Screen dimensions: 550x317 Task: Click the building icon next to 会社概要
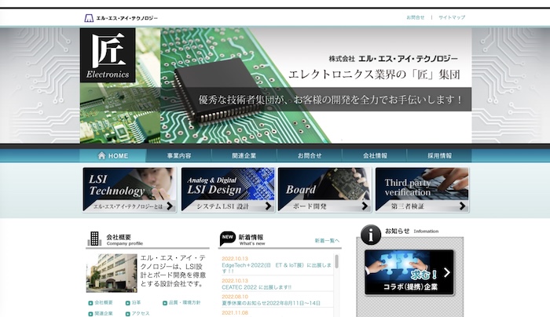pos(94,239)
